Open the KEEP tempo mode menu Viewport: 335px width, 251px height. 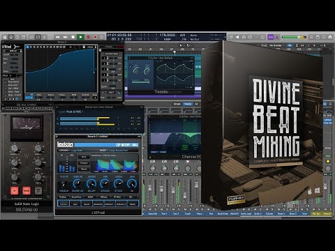pos(167,39)
